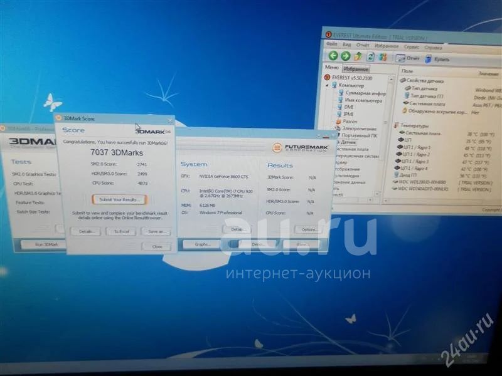Open the Отчет report toolbar button
The height and width of the screenshot is (376, 502).
click(407, 58)
